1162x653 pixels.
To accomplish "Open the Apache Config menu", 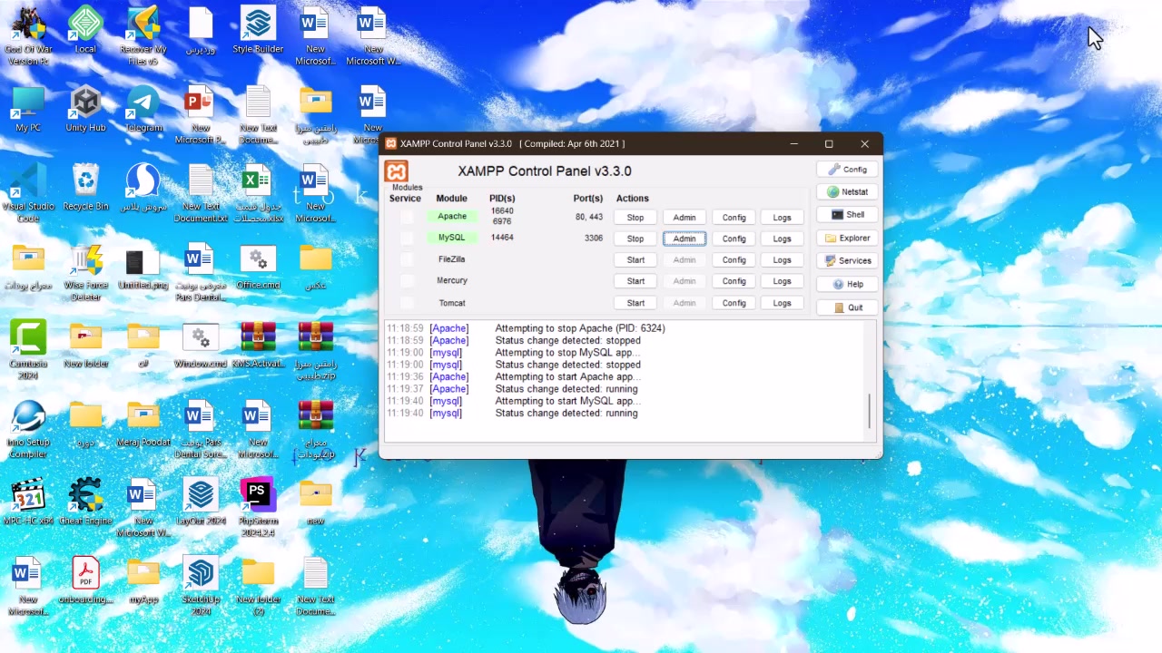I will (x=734, y=218).
